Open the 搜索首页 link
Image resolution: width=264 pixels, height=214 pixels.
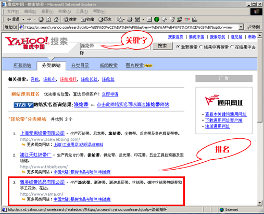click(175, 37)
